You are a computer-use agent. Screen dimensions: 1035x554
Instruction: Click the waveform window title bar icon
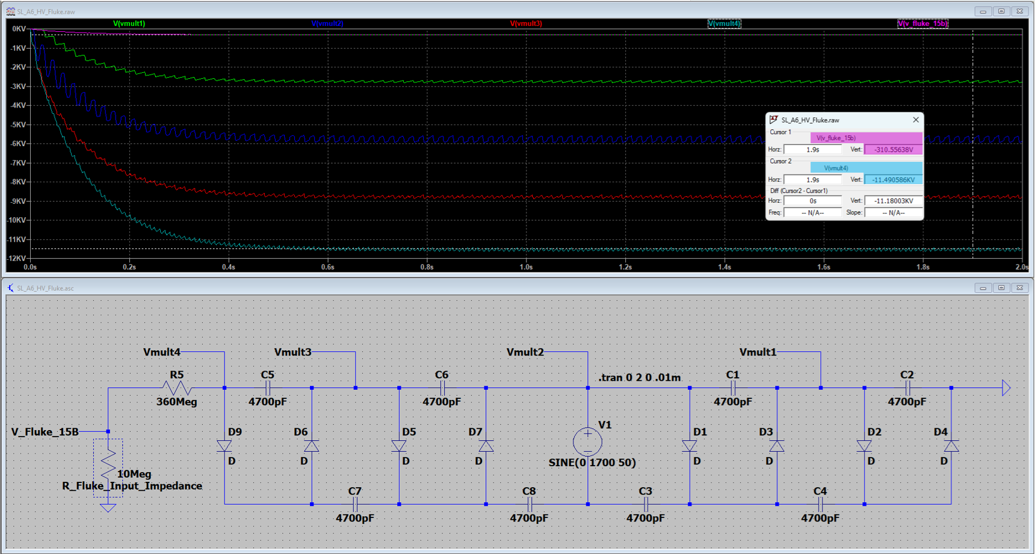(x=10, y=11)
